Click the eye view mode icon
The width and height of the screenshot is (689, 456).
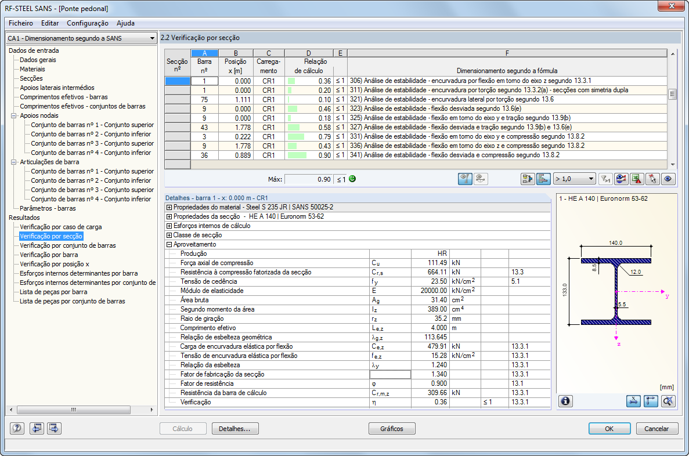coord(668,179)
